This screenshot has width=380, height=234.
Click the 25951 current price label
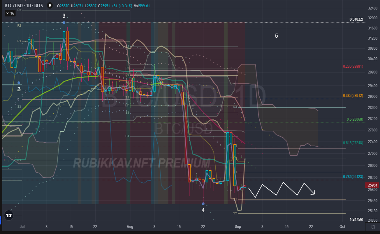pos(373,185)
